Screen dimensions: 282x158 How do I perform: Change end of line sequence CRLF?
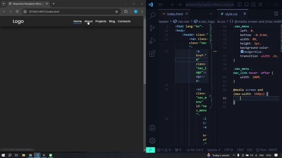240,150
